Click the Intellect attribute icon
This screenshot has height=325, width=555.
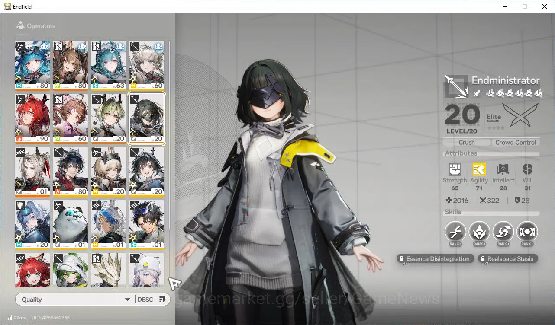[503, 169]
